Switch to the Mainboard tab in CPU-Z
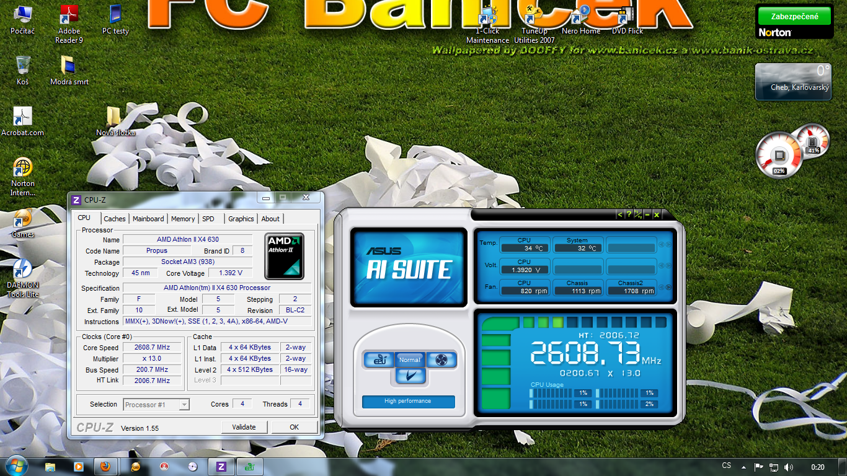Screen dimensions: 847x476 click(149, 219)
